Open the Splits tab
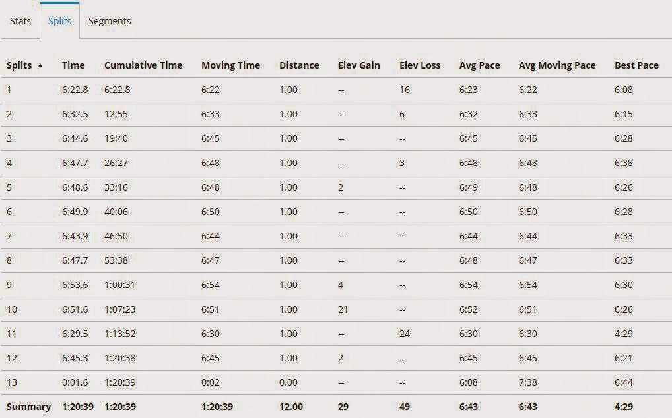Image resolution: width=672 pixels, height=418 pixels. 59,21
